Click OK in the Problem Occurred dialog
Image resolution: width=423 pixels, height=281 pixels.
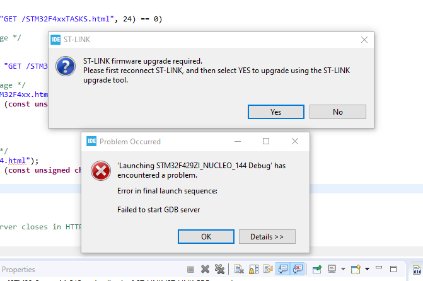point(206,236)
